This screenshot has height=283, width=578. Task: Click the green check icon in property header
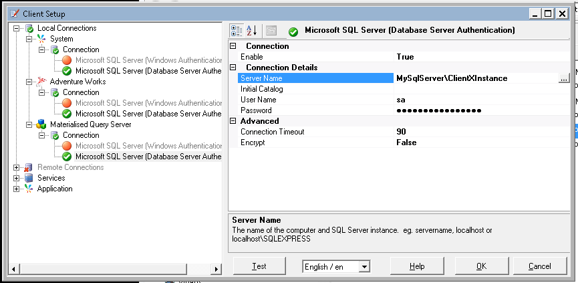click(293, 32)
